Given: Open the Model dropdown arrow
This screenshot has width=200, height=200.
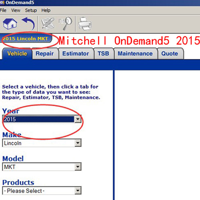Looking at the screenshot, I should pos(78,167).
